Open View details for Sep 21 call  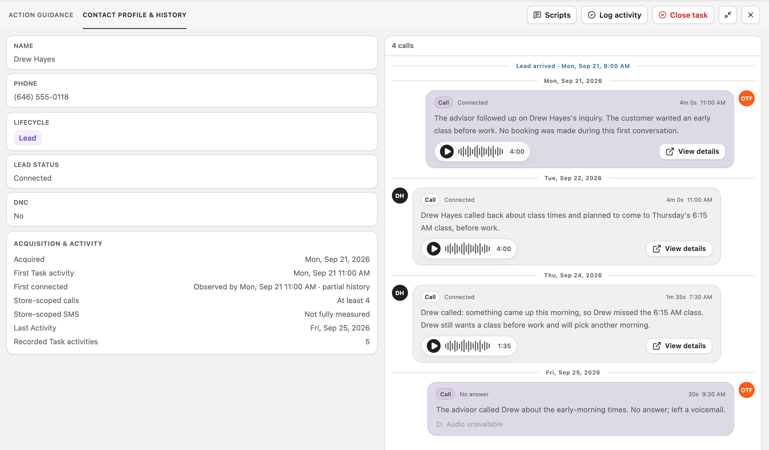coord(692,152)
